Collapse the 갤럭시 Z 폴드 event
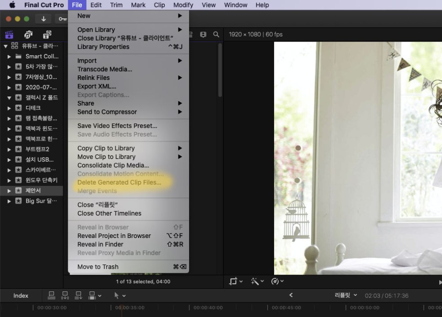 (x=9, y=98)
